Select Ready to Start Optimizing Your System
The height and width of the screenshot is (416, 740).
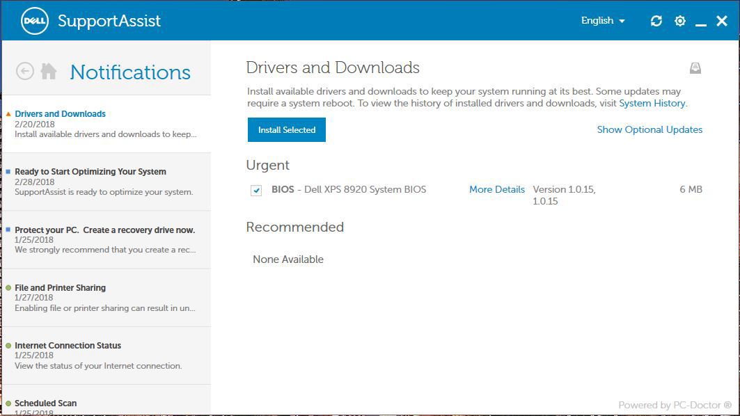coord(107,182)
